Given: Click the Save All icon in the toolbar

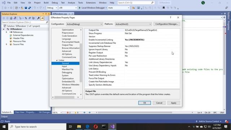Looking at the screenshot, I should click(x=30, y=8).
